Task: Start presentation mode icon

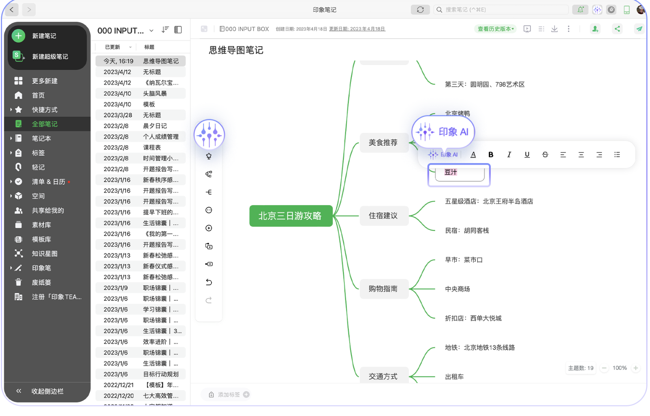Action: [x=527, y=29]
